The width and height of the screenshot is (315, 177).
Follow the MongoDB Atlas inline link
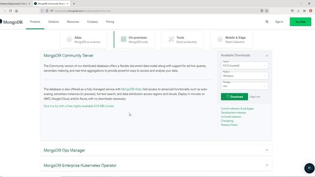pos(131,89)
